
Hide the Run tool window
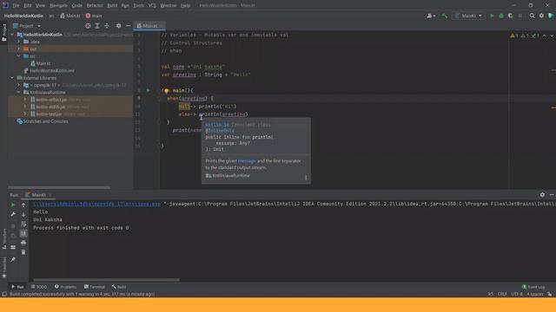tap(552, 195)
